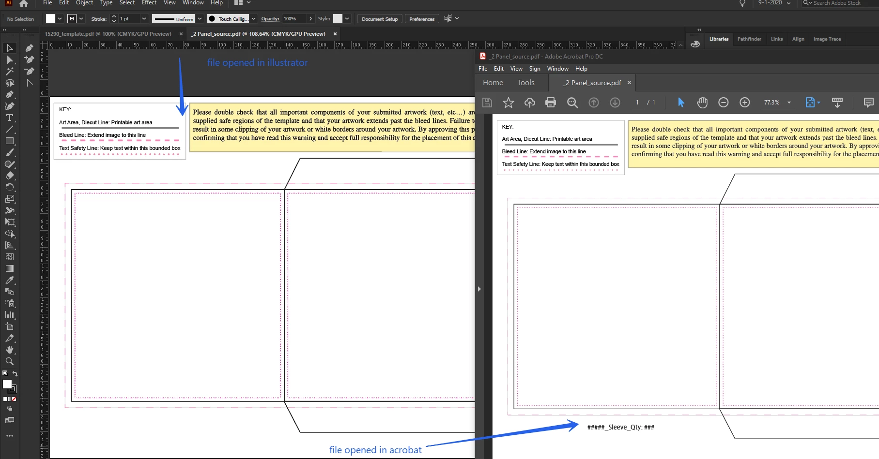The height and width of the screenshot is (459, 879).
Task: Toggle drawing mode in Illustrator toolbar
Action: (x=10, y=409)
